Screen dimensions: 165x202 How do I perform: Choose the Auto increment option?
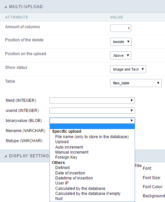point(69,147)
